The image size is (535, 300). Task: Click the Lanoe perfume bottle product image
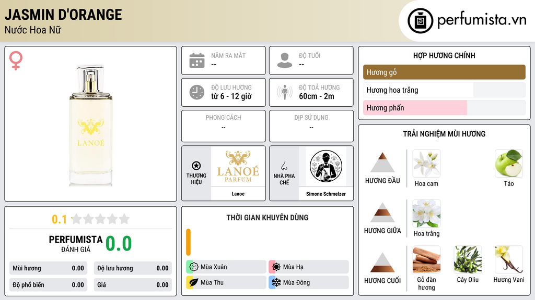(x=91, y=125)
